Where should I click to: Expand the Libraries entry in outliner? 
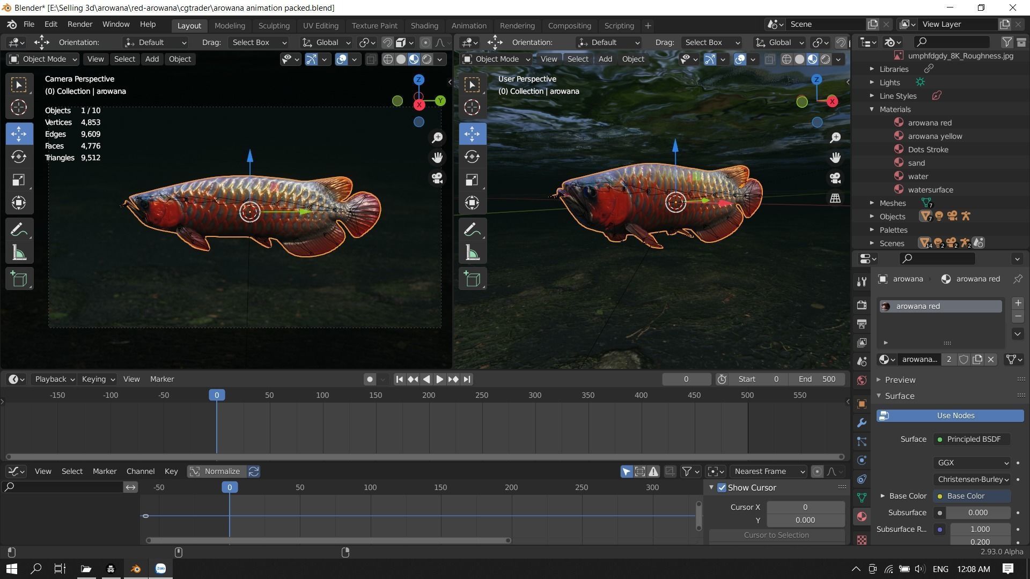(872, 69)
